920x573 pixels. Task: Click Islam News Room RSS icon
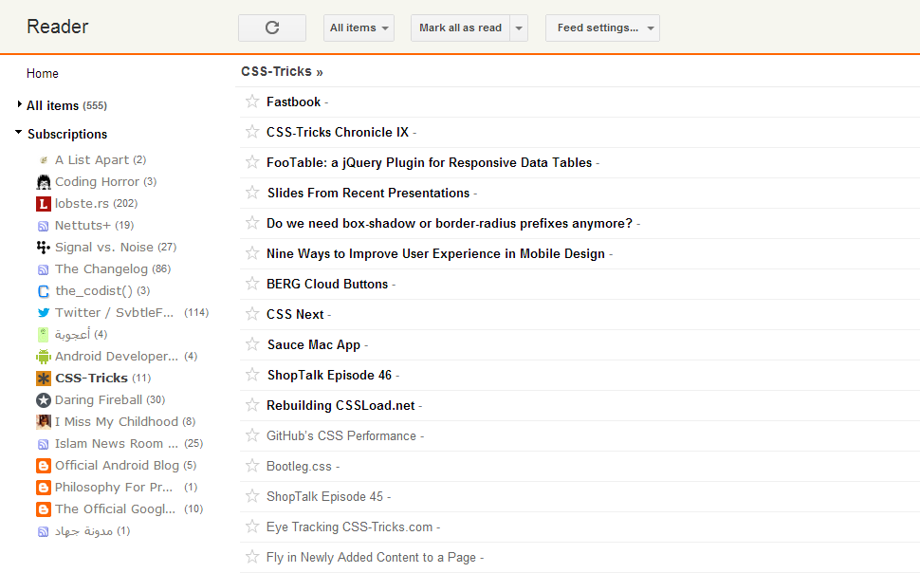pos(44,444)
